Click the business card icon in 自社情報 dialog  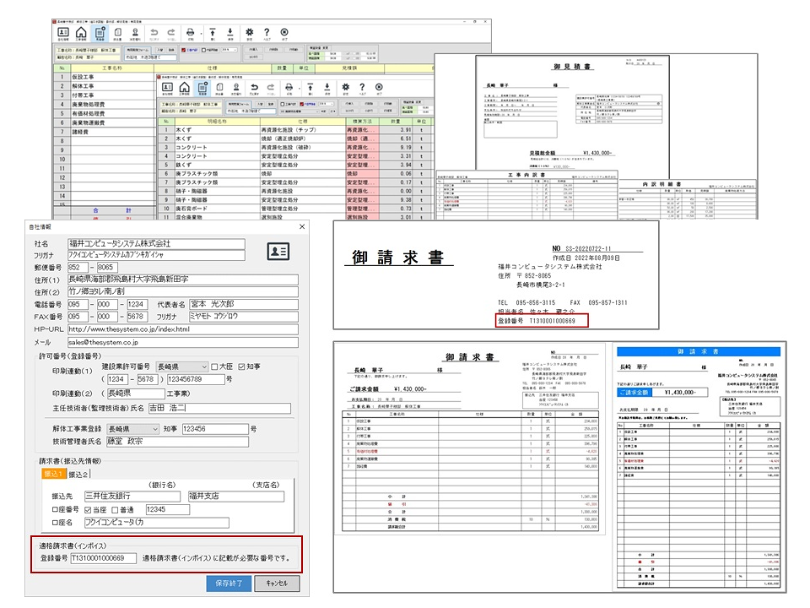pos(278,252)
